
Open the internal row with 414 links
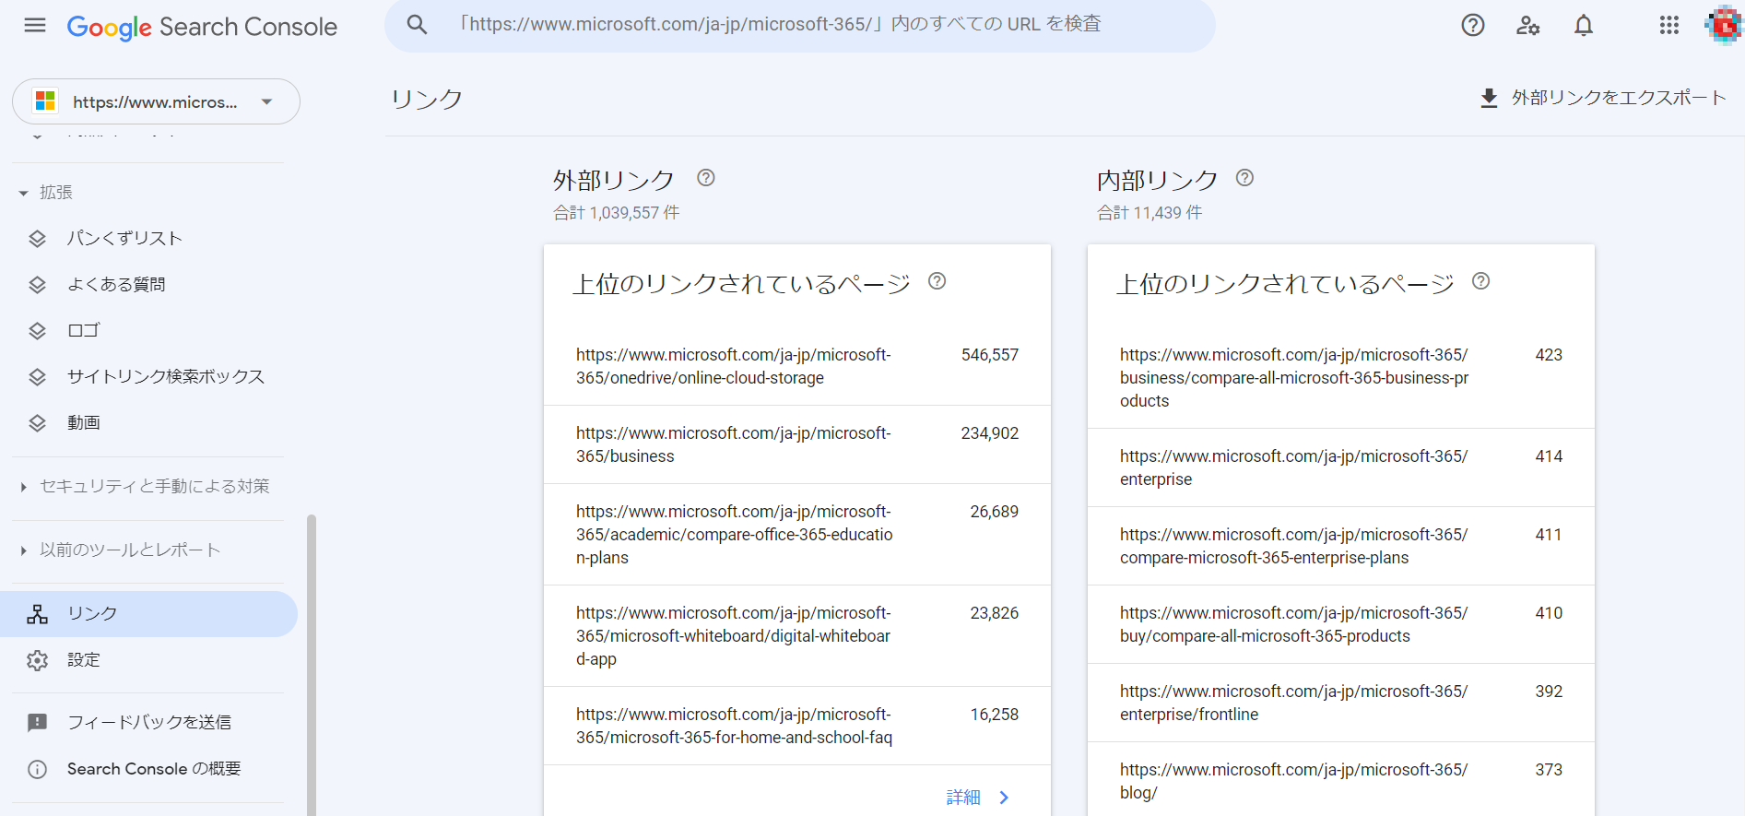(1341, 467)
